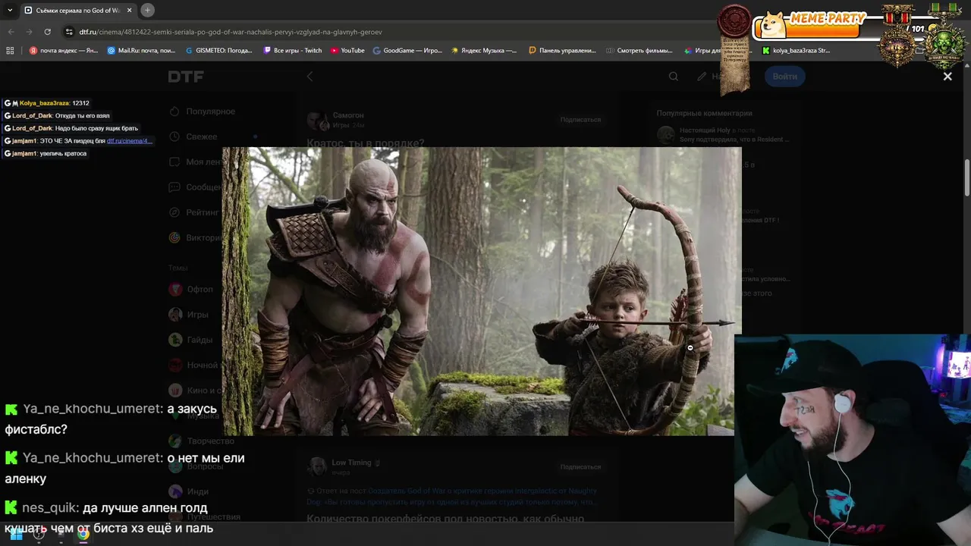The width and height of the screenshot is (971, 546).
Task: Open the Яндекс Музыка bookmark
Action: pyautogui.click(x=484, y=51)
